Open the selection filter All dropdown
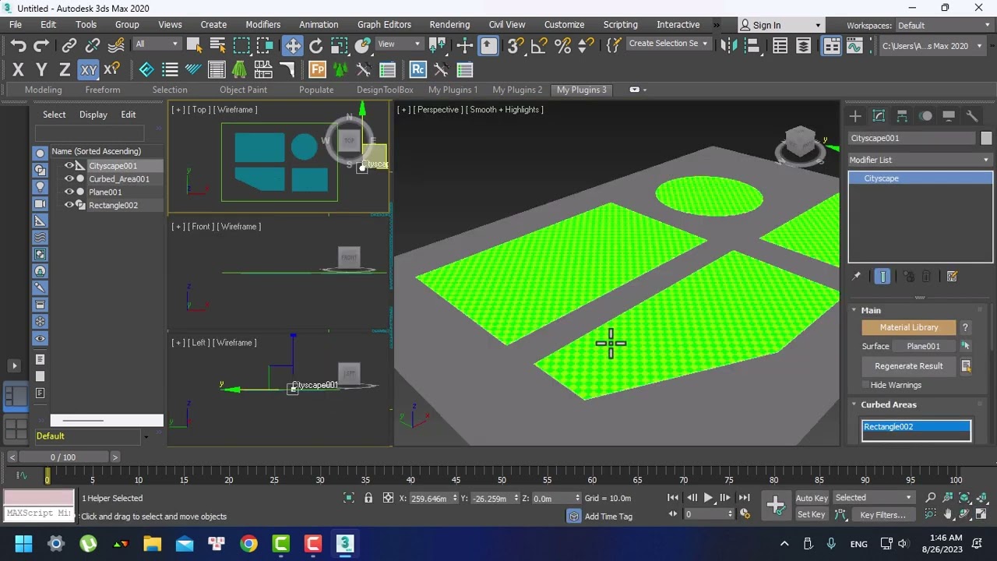Image resolution: width=997 pixels, height=561 pixels. click(157, 44)
